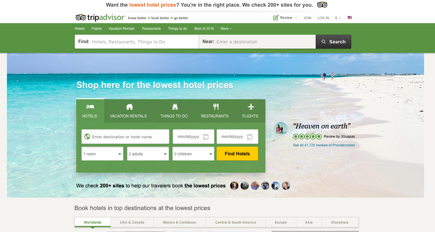Screen dimensions: 435x232
Task: Select the airplane icon for Flights
Action: 251,107
